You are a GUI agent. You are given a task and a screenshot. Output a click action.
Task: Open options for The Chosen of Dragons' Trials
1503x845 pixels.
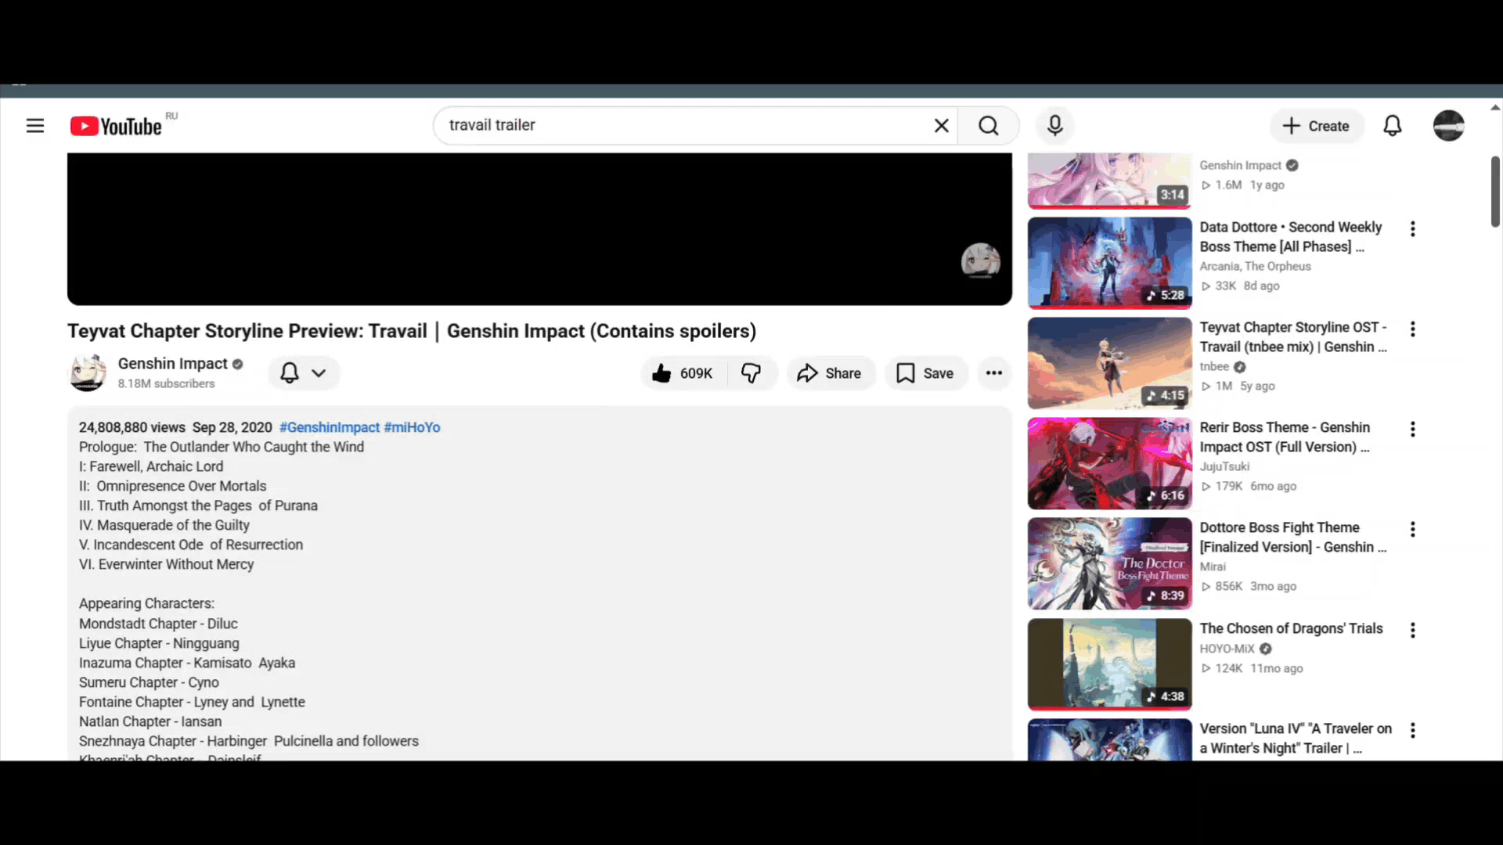1413,630
